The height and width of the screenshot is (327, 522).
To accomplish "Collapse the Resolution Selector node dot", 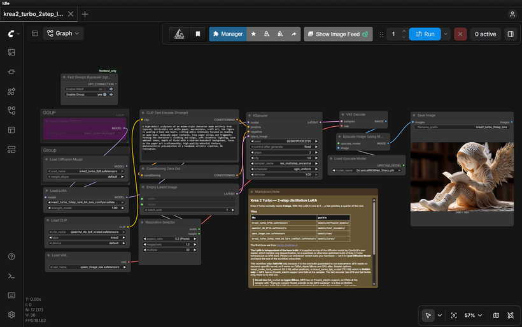I will pos(142,222).
